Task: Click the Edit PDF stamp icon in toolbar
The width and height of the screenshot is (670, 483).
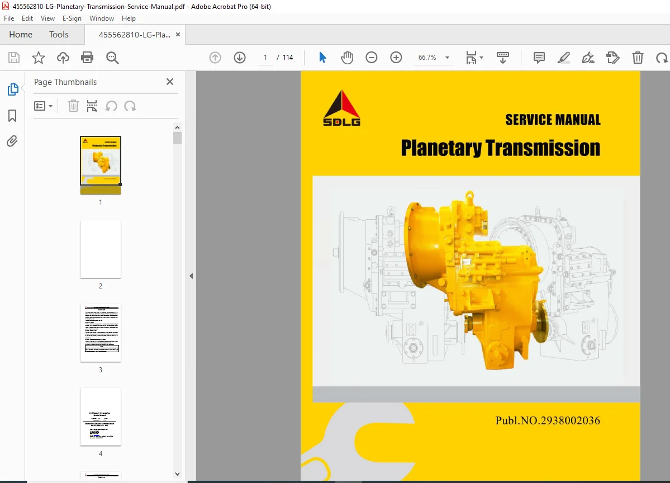Action: tap(613, 57)
